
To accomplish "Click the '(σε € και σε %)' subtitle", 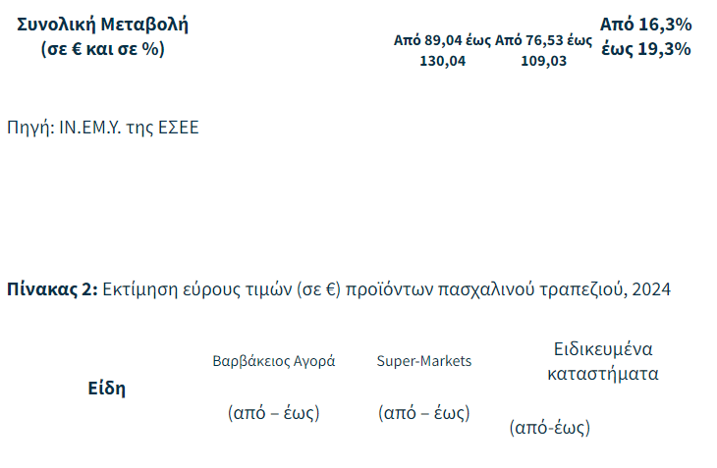I will coord(102,48).
